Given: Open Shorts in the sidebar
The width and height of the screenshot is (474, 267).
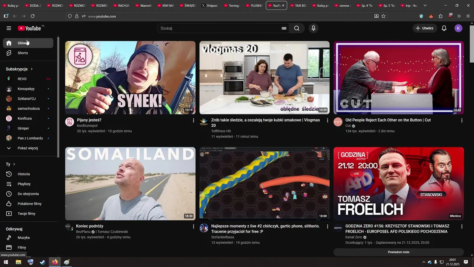Looking at the screenshot, I should (x=28, y=53).
